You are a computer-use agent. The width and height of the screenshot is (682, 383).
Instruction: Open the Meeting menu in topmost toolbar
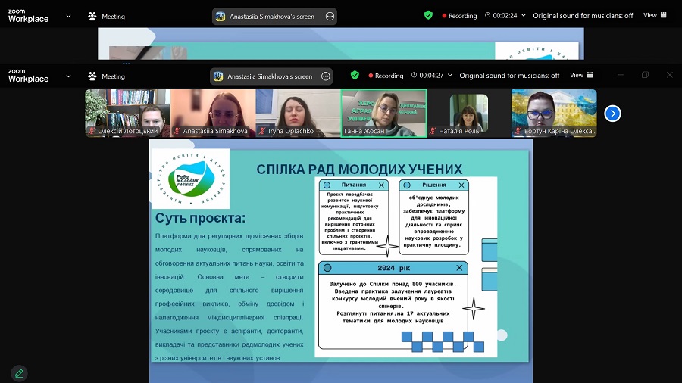coord(107,16)
